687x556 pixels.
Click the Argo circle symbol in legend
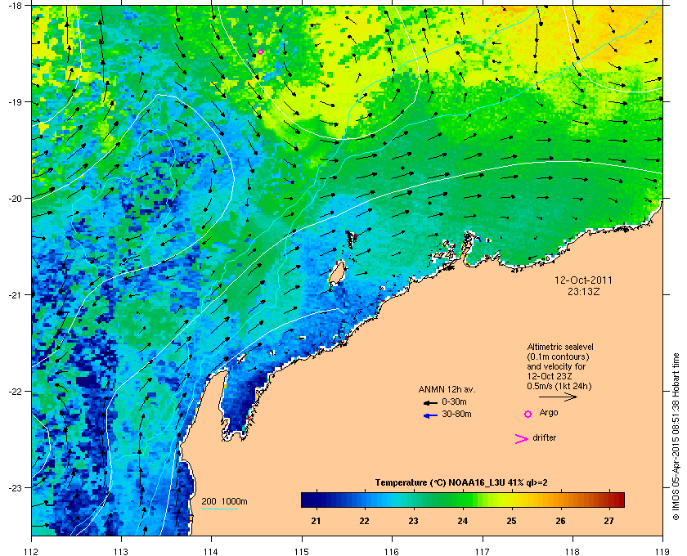pos(528,414)
